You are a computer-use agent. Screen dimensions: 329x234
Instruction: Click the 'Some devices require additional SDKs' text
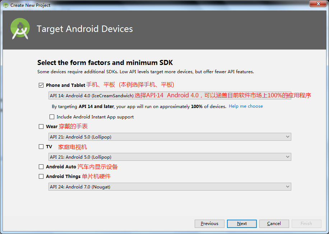pyautogui.click(x=145, y=72)
